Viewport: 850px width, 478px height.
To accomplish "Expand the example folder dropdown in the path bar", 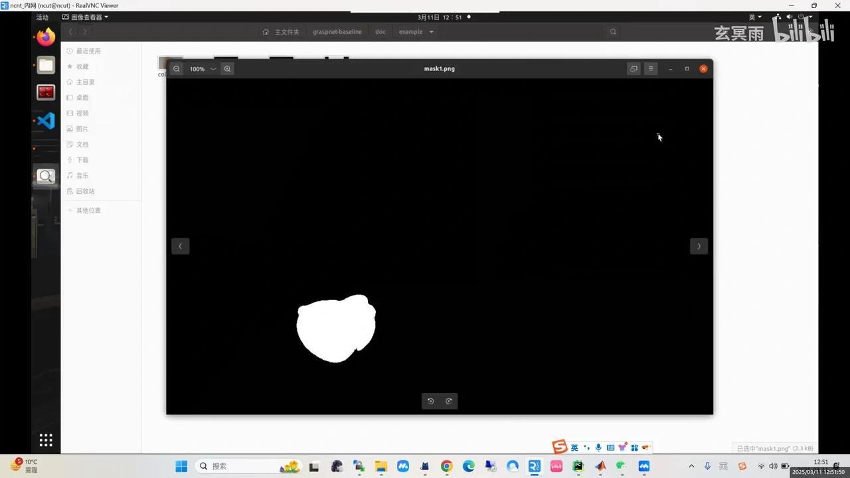I will pos(431,31).
